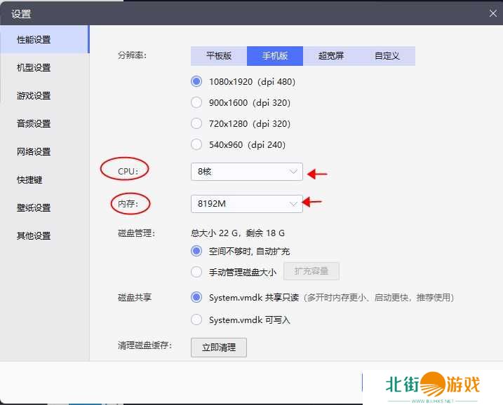Select 900x1600 (dpi 320) resolution

197,103
